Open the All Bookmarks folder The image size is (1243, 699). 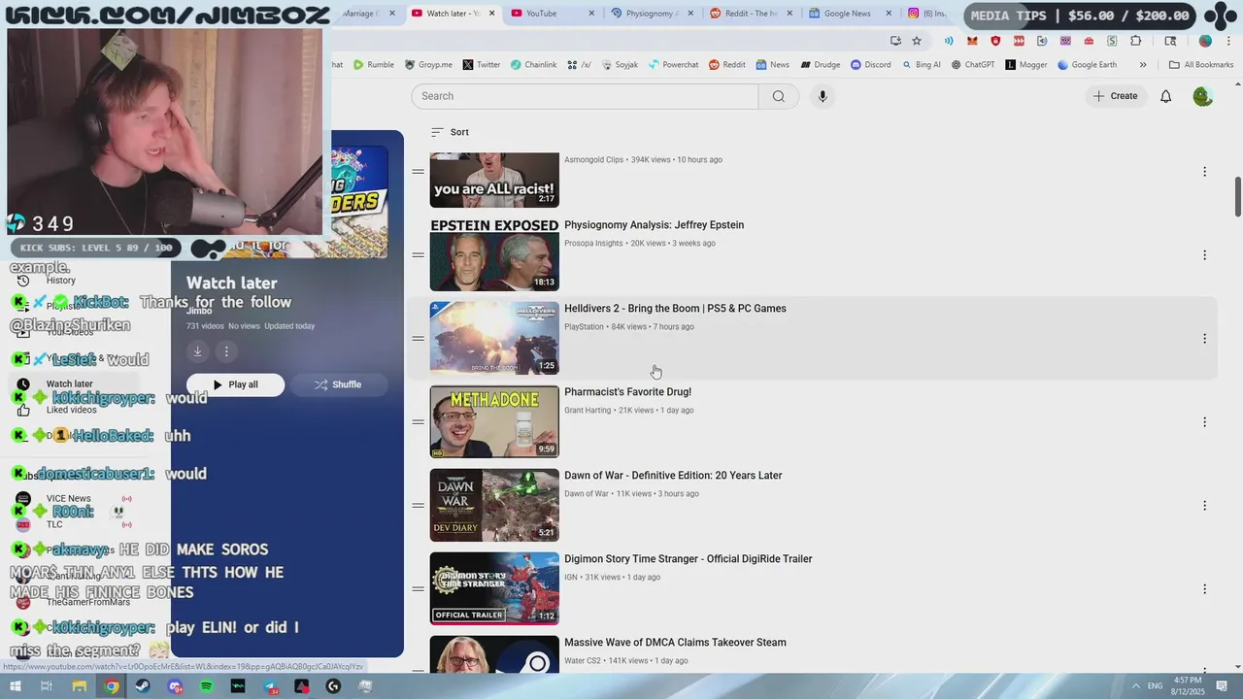(x=1201, y=65)
